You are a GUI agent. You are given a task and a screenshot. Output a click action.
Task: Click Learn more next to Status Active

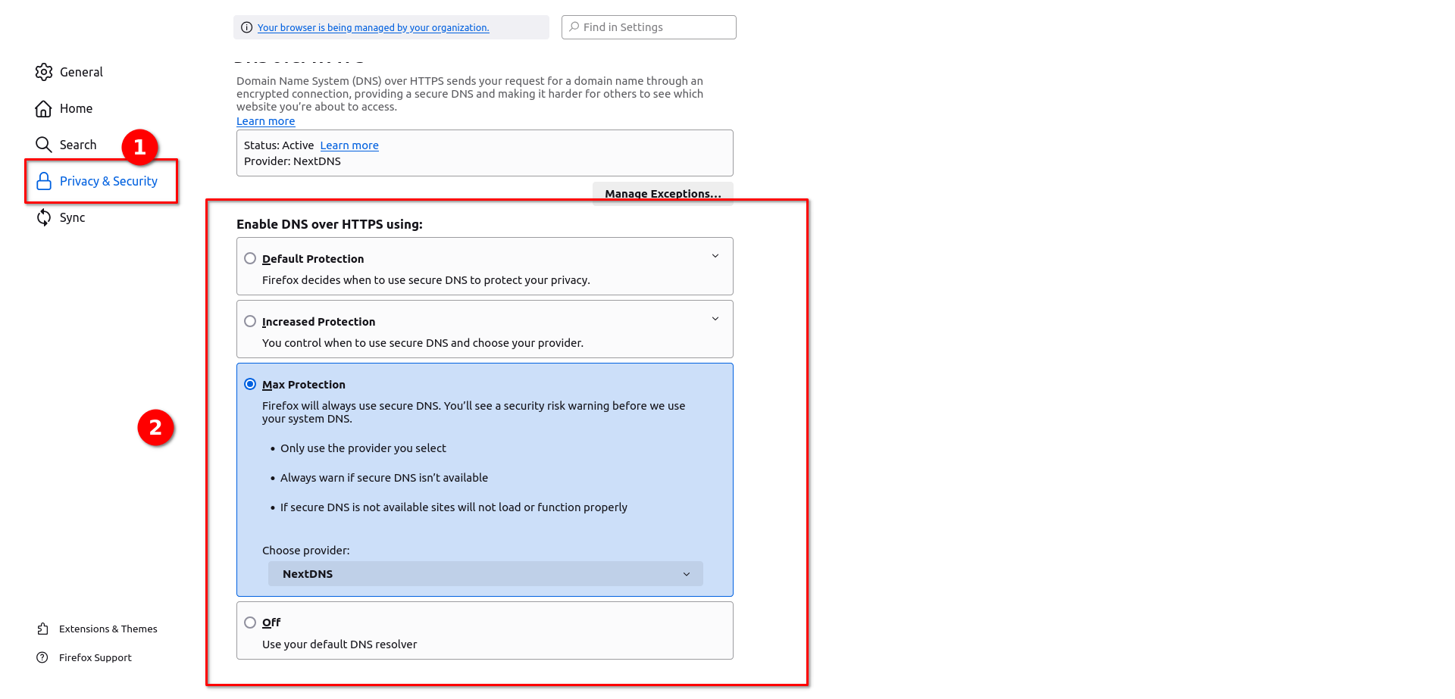coord(349,145)
